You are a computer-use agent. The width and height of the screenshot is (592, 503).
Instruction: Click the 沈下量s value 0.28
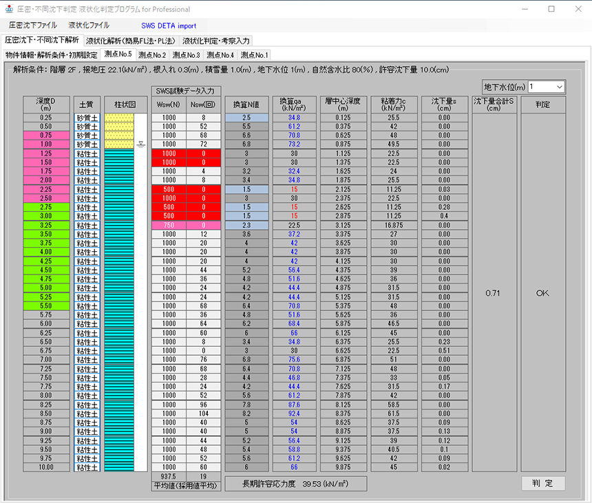(x=445, y=207)
